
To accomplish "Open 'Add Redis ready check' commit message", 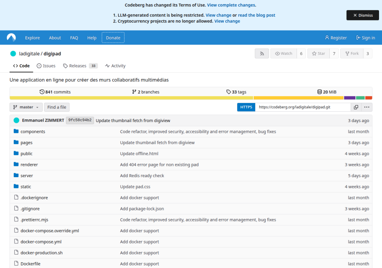I will click(142, 176).
